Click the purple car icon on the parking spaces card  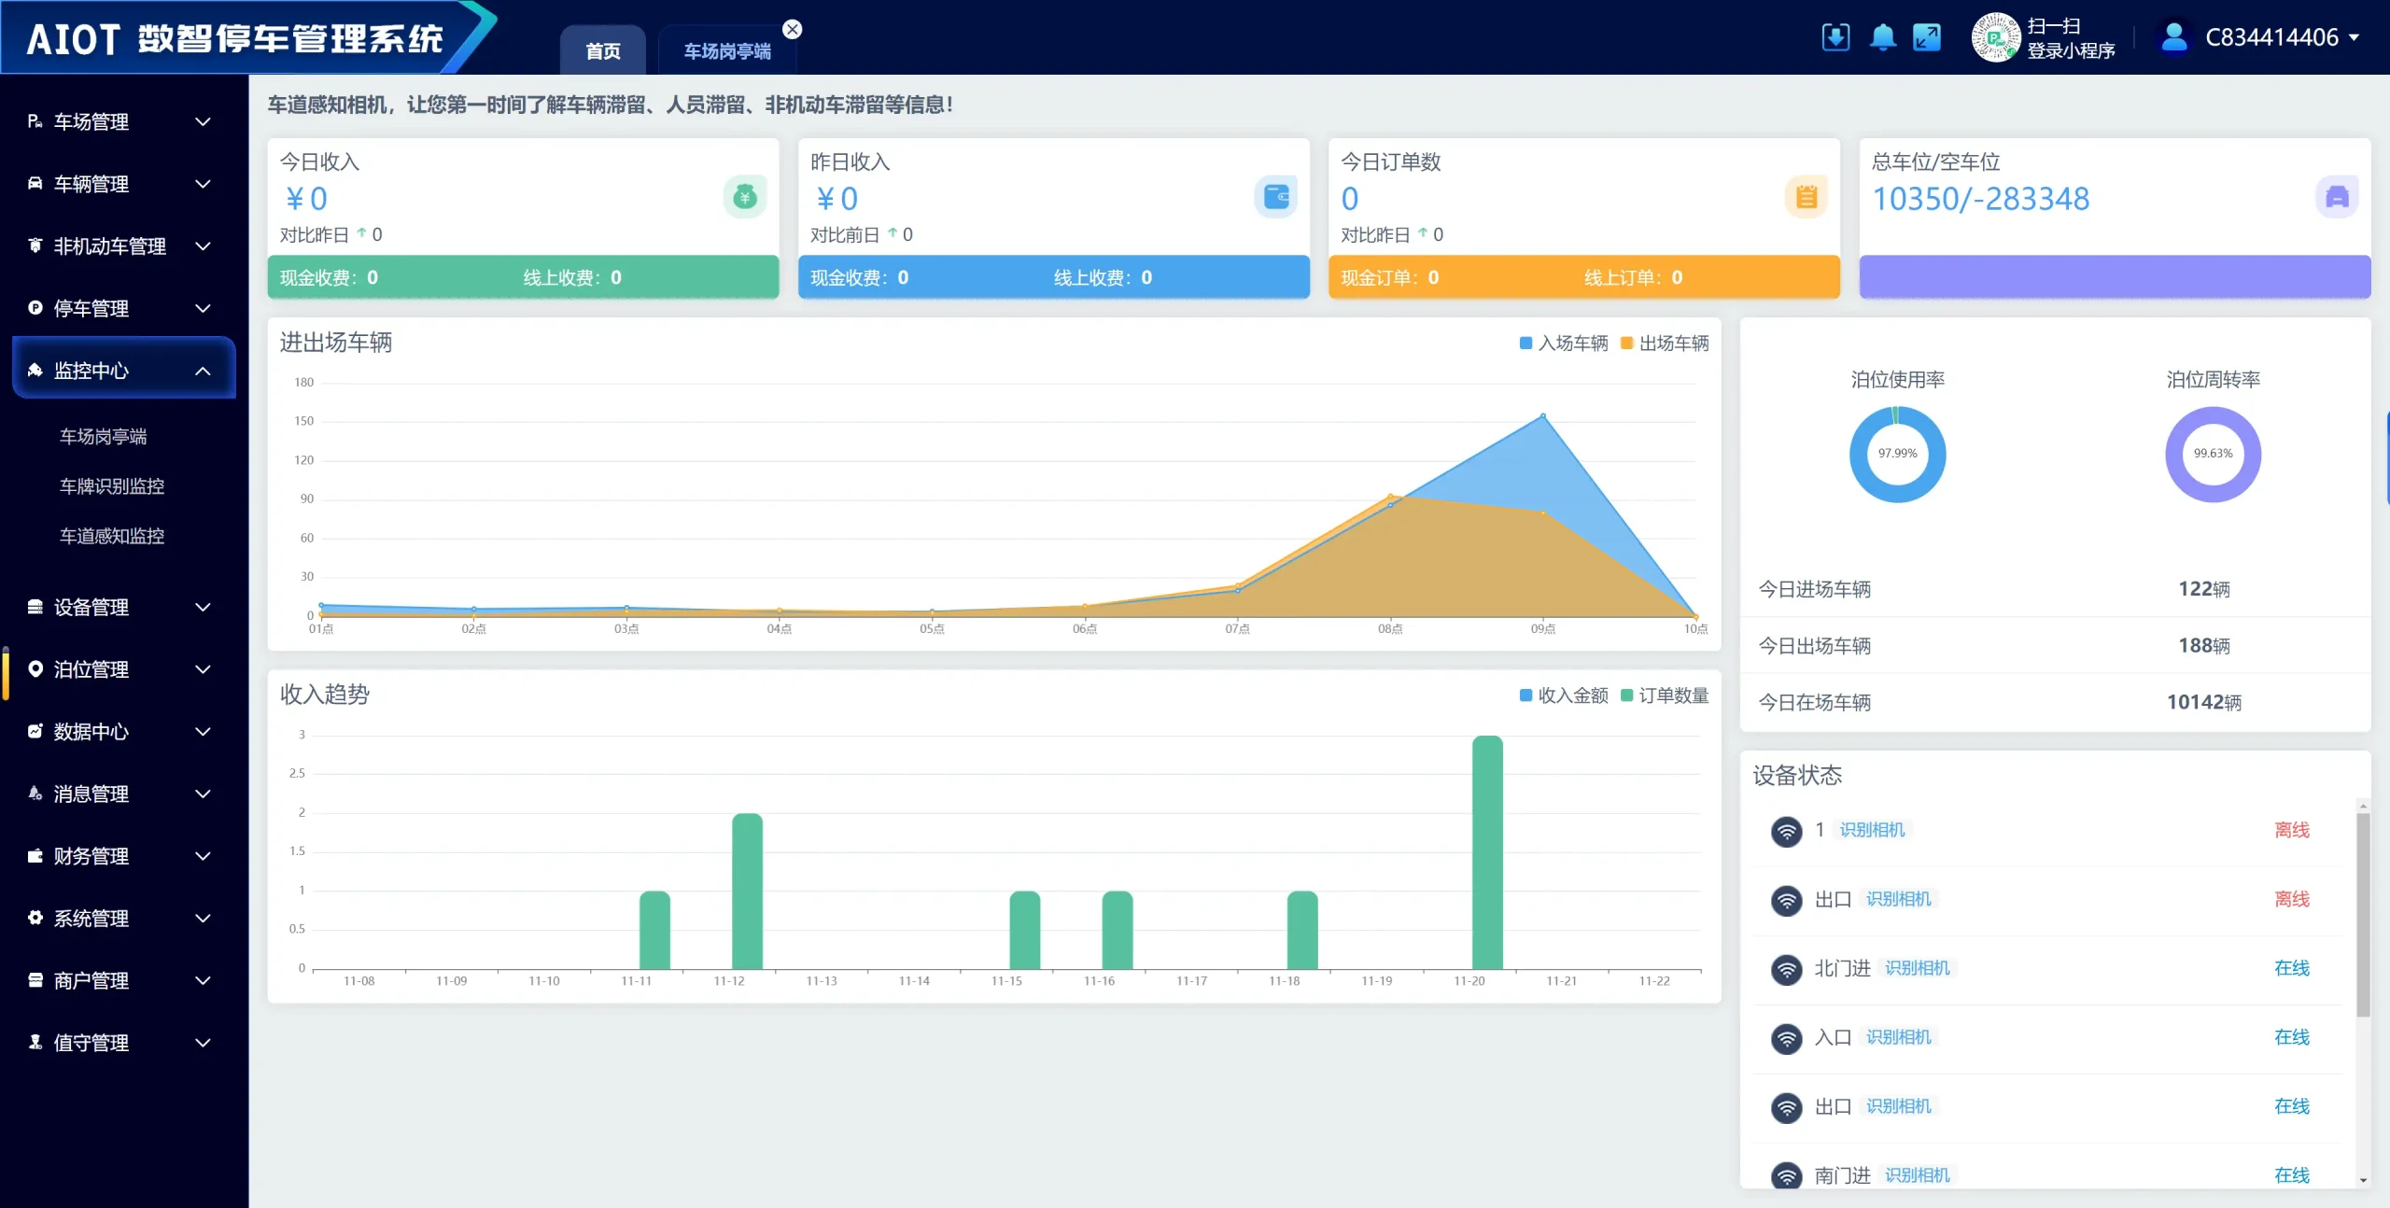2337,197
